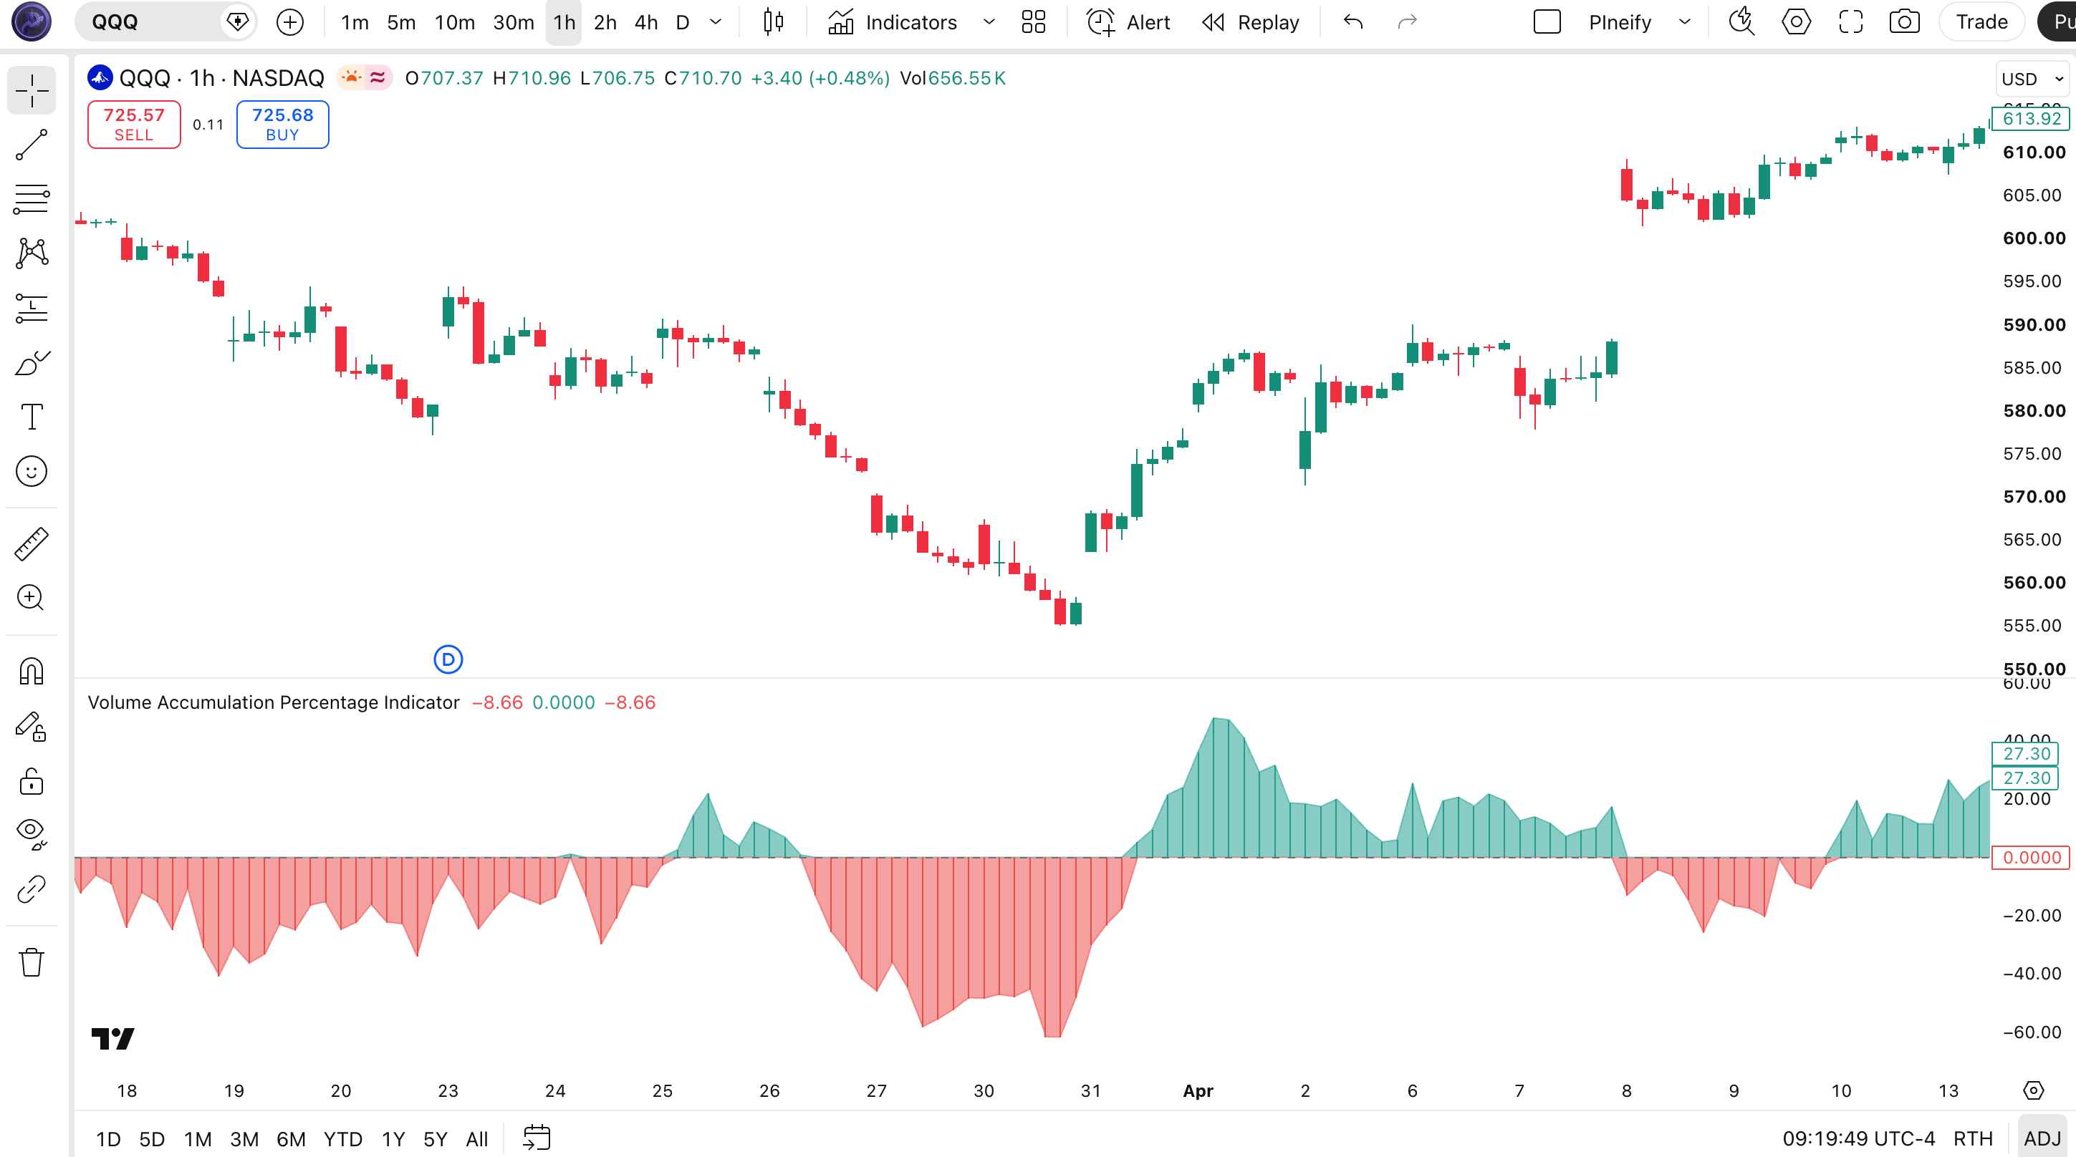Click the Volume Accumulation Percentage Indicator title

point(273,702)
